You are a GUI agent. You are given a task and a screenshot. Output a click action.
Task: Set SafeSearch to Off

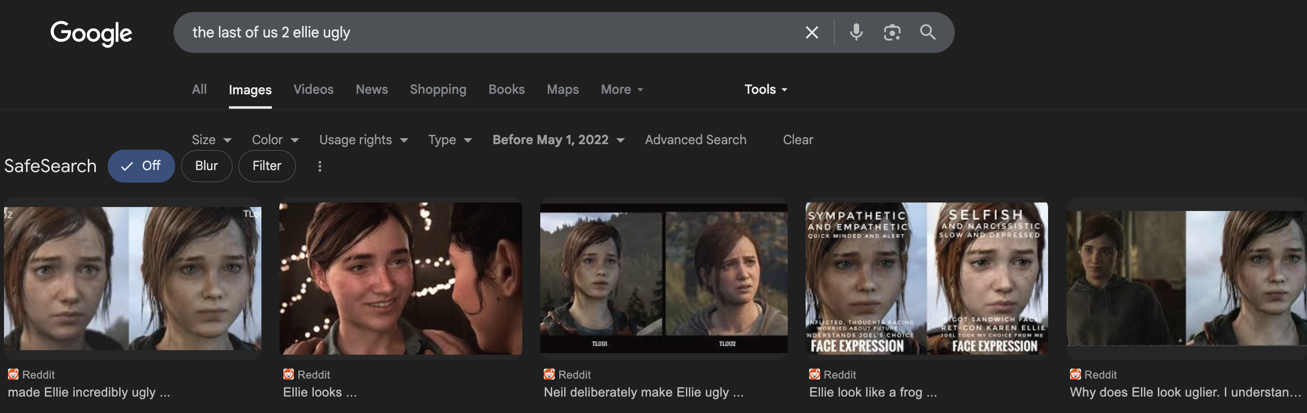(141, 166)
